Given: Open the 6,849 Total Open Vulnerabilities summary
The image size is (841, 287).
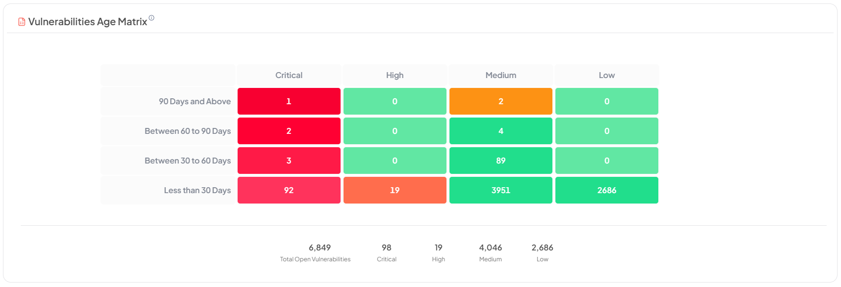Looking at the screenshot, I should pyautogui.click(x=315, y=253).
